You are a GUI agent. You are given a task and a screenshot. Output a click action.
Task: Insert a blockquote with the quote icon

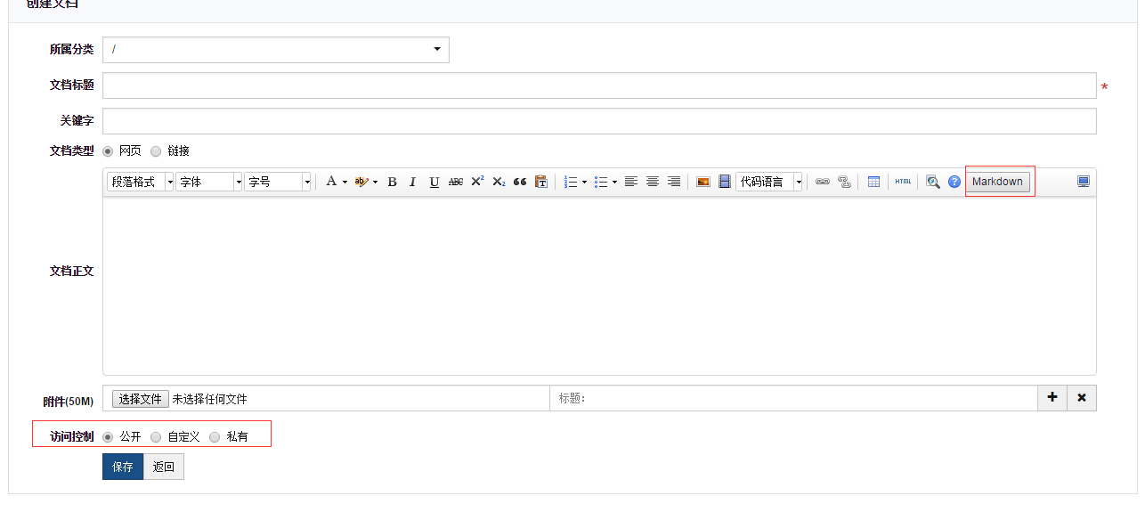coord(520,182)
